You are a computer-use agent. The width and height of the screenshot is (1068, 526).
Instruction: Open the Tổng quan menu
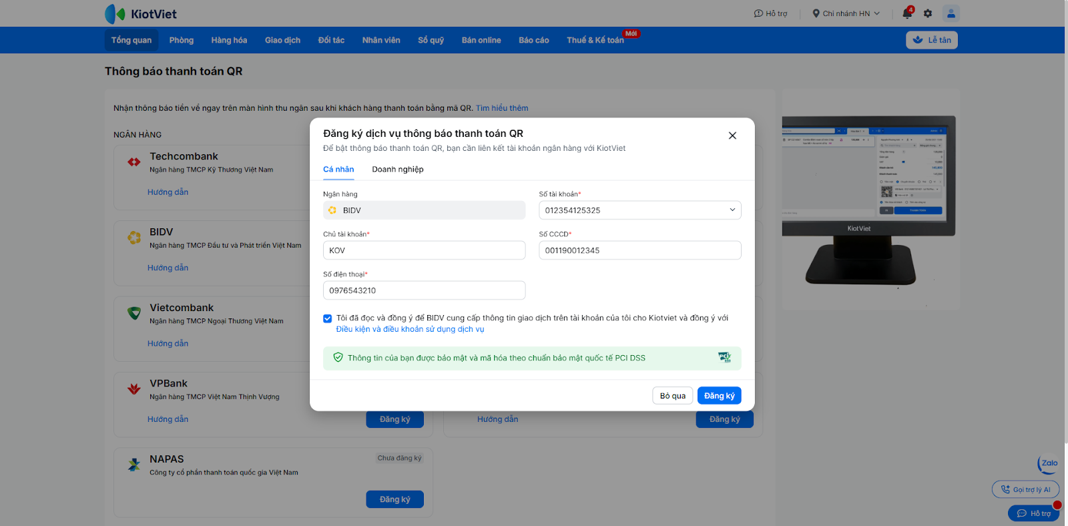131,40
